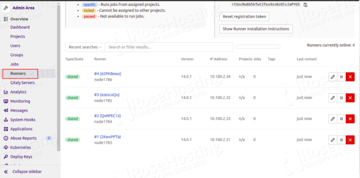Edit runner #1 node1783 with pencil icon
360x178 pixels.
click(x=333, y=140)
